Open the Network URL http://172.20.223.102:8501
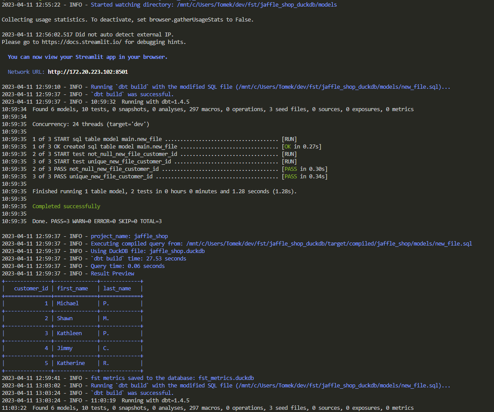Image resolution: width=494 pixels, height=412 pixels. [88, 72]
